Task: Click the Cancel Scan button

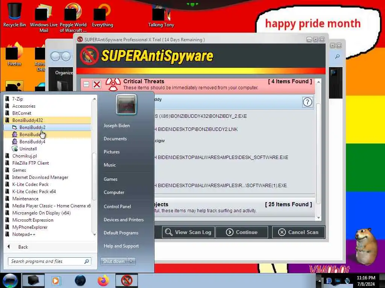Action: [x=298, y=232]
